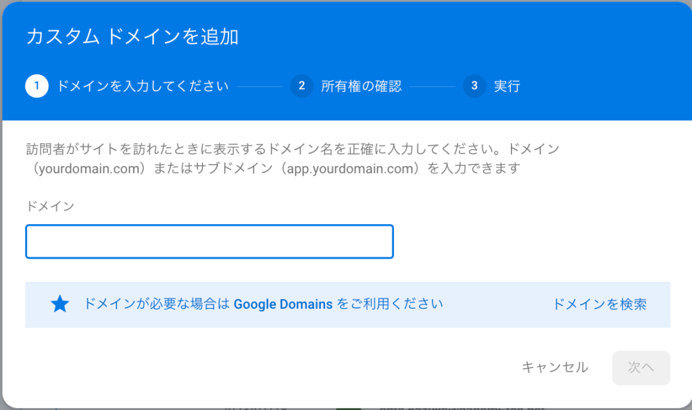Screen dimensions: 692x410
Task: Click the connector line between steps 2 and 3
Action: point(432,86)
